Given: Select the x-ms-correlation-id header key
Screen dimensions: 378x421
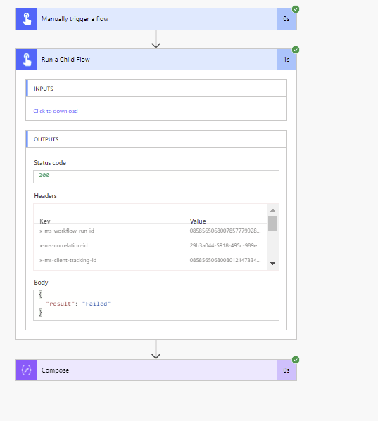Looking at the screenshot, I should [63, 245].
